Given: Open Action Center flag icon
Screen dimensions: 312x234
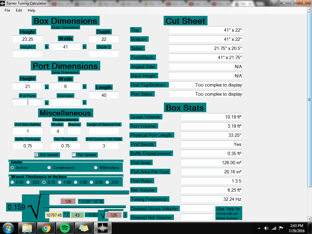Looking at the screenshot, I should [x=281, y=228].
